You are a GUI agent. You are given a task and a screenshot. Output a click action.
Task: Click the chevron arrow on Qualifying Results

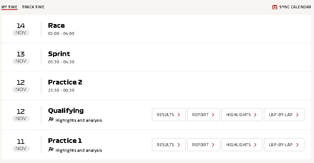[179, 115]
